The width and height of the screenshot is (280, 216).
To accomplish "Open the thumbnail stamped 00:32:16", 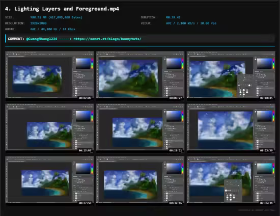I will pos(140,181).
